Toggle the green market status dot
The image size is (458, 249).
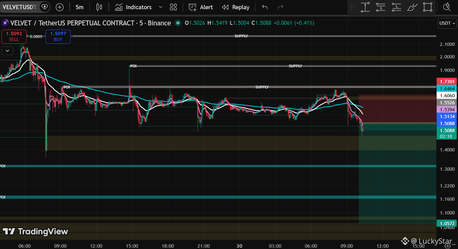point(178,23)
